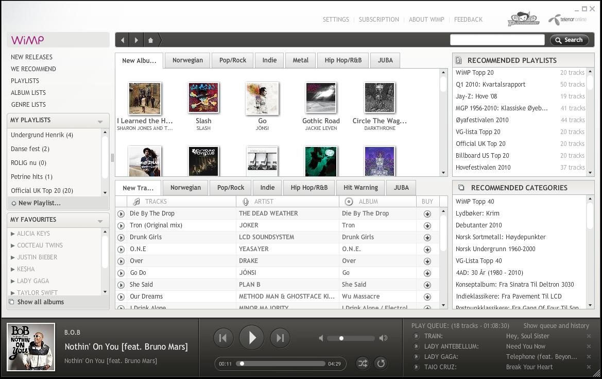This screenshot has width=602, height=379.
Task: Open the Hit Warning tracks tab
Action: coord(360,188)
